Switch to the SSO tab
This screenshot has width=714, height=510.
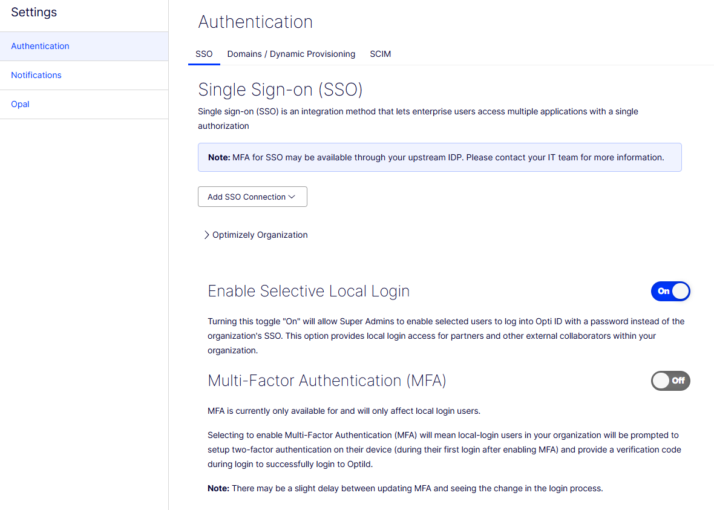click(204, 54)
